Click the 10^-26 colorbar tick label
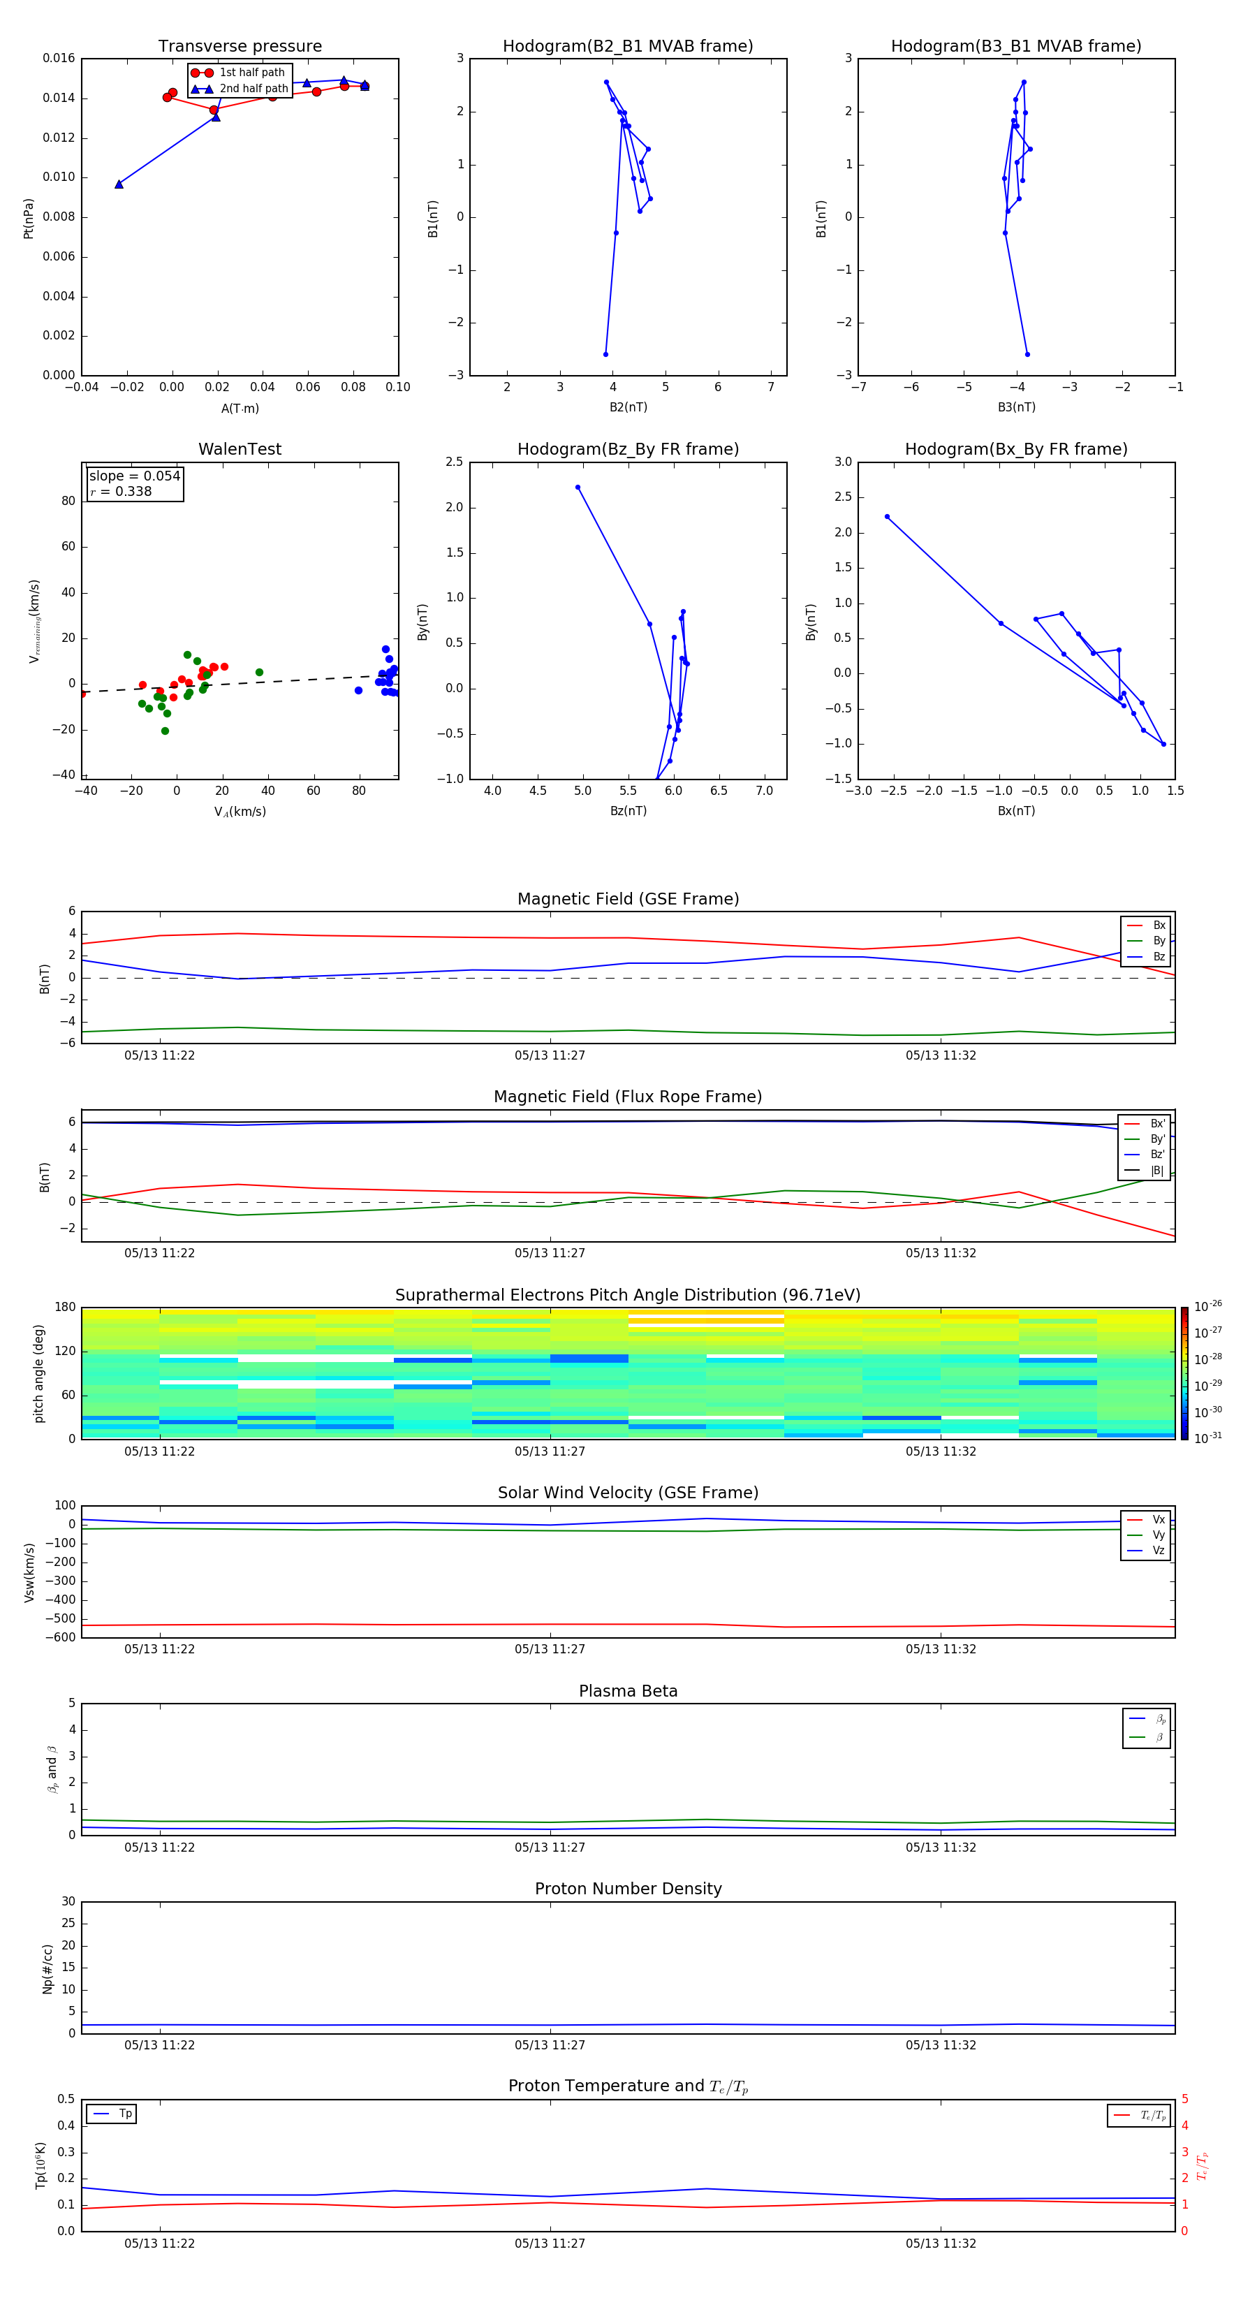 [x=1208, y=1306]
